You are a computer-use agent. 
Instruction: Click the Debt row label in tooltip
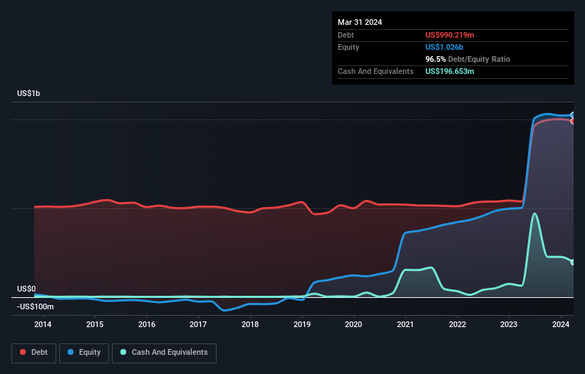coord(346,35)
